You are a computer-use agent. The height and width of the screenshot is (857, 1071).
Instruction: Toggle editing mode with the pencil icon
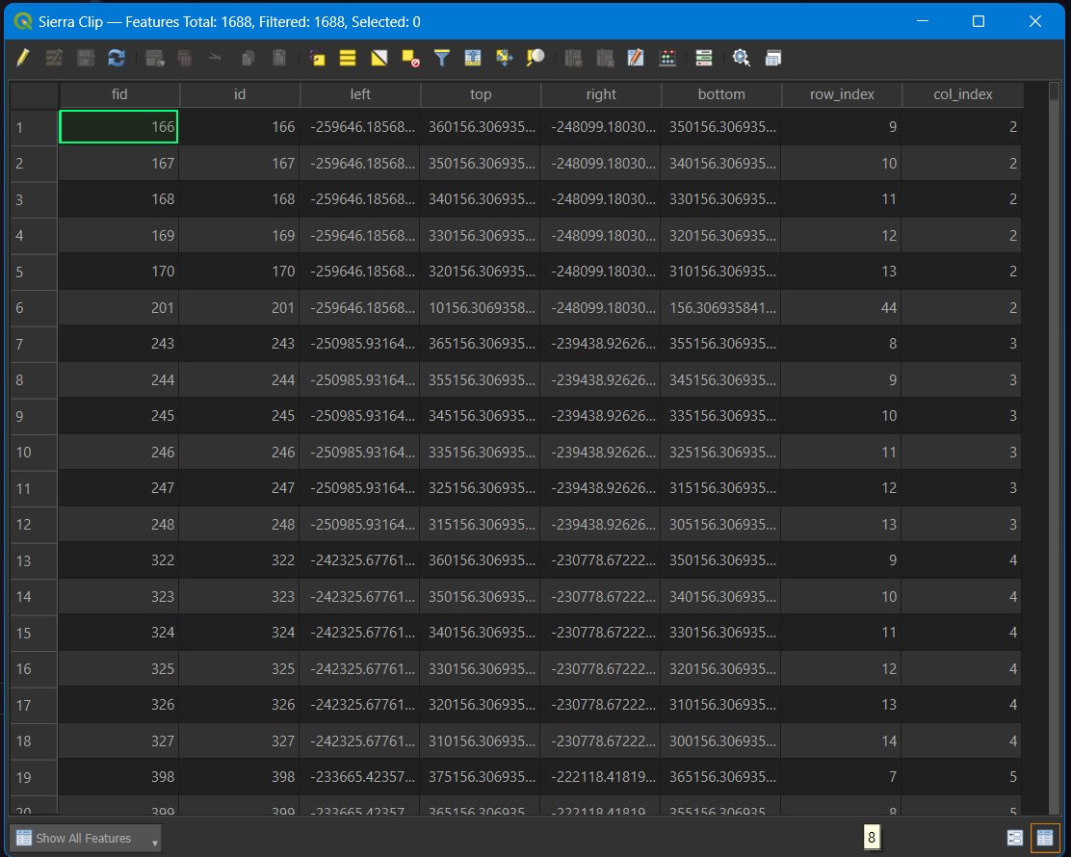(22, 58)
